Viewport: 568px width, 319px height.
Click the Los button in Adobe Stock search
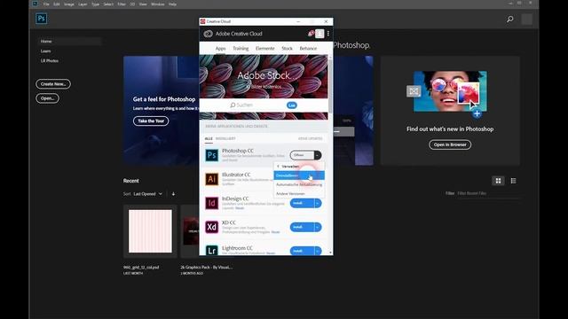(x=292, y=105)
